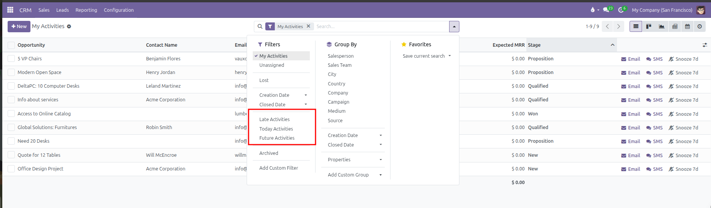Check the Global Solutions: Furnitures checkbox
Screen dimensions: 711x208
coord(11,127)
